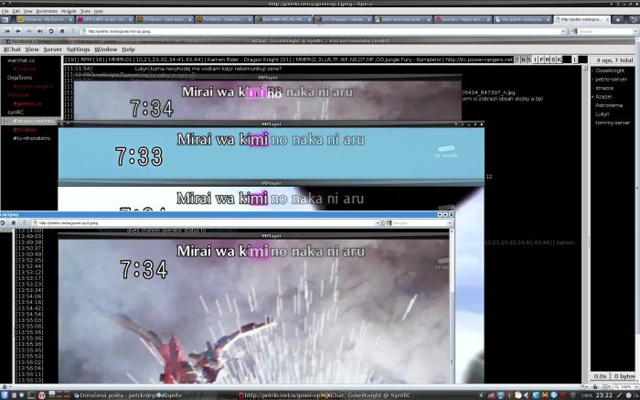Click Opera's fast forward button
640x400 pixels.
point(40,31)
